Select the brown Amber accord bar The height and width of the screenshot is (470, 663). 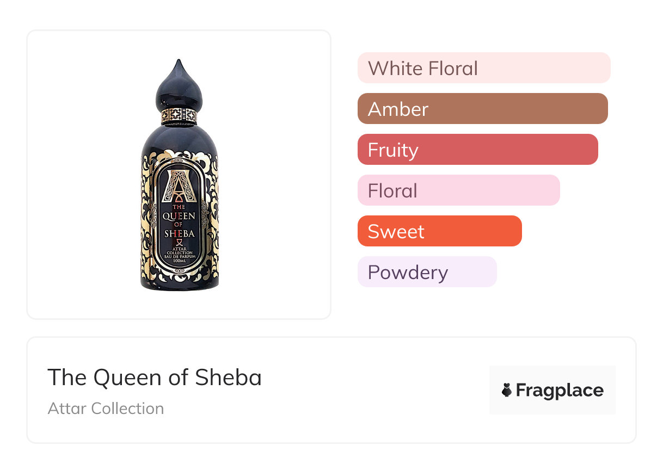point(482,109)
